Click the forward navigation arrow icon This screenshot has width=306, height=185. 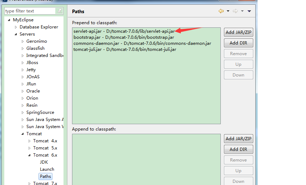[235, 11]
